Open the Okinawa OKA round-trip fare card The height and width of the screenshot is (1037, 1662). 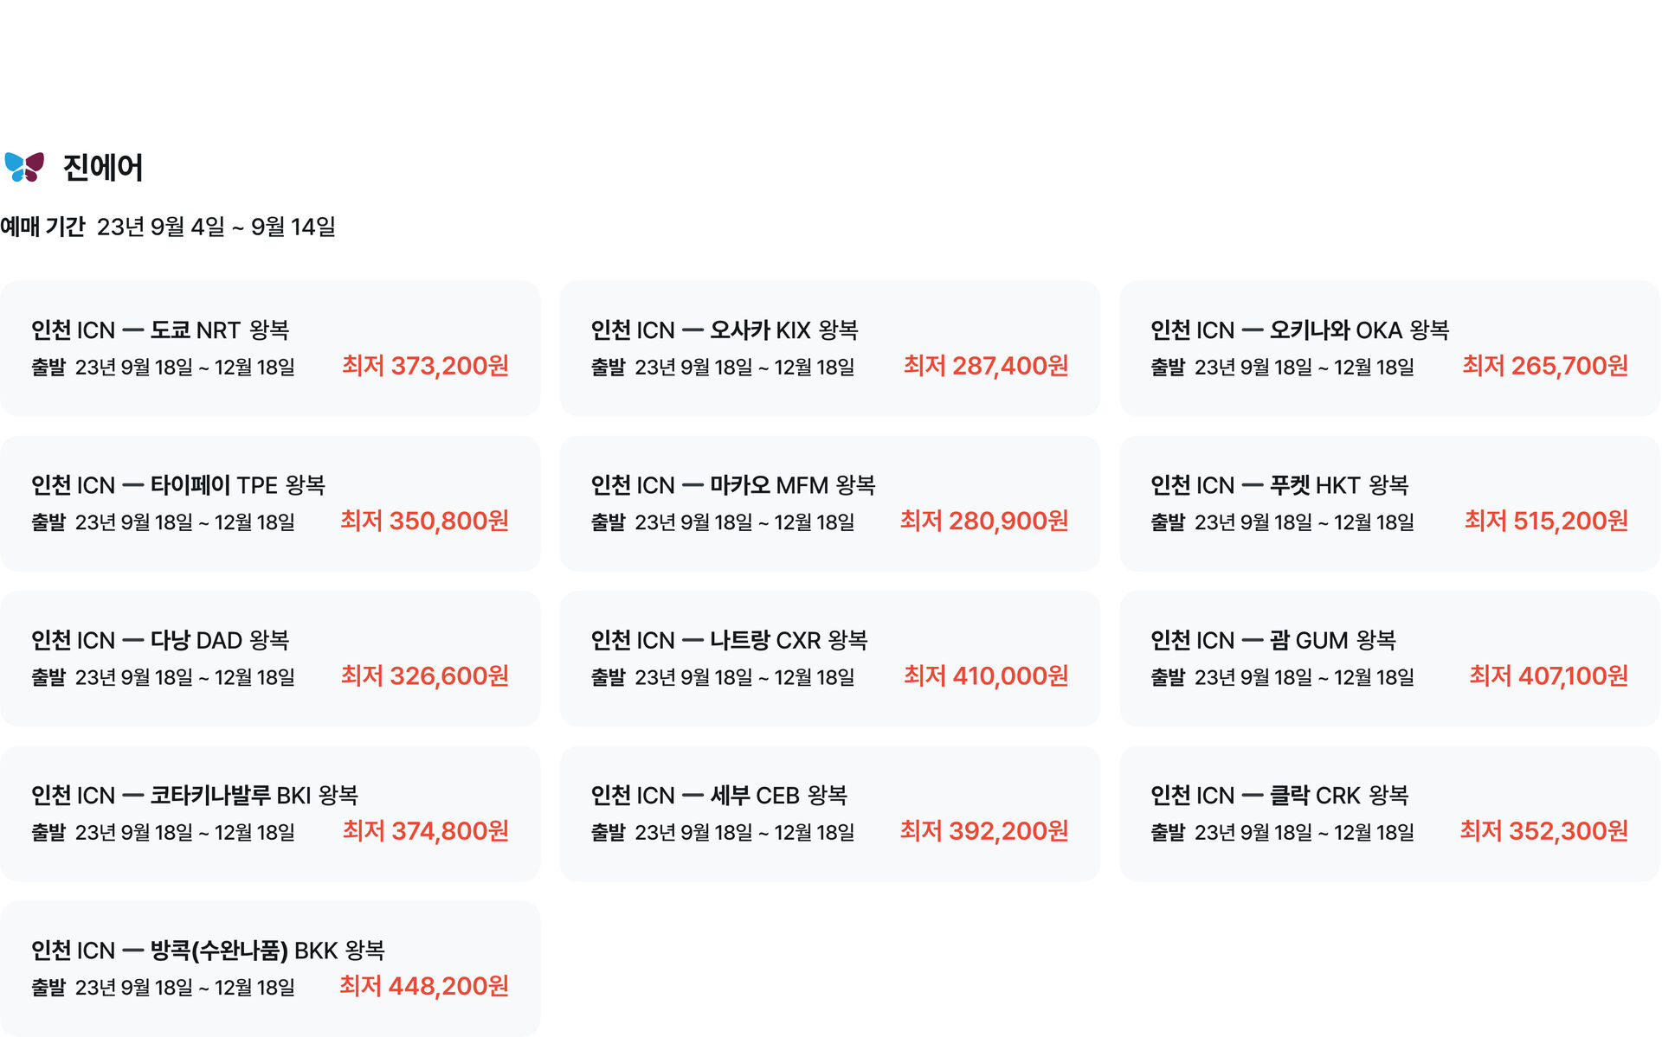click(x=1388, y=348)
